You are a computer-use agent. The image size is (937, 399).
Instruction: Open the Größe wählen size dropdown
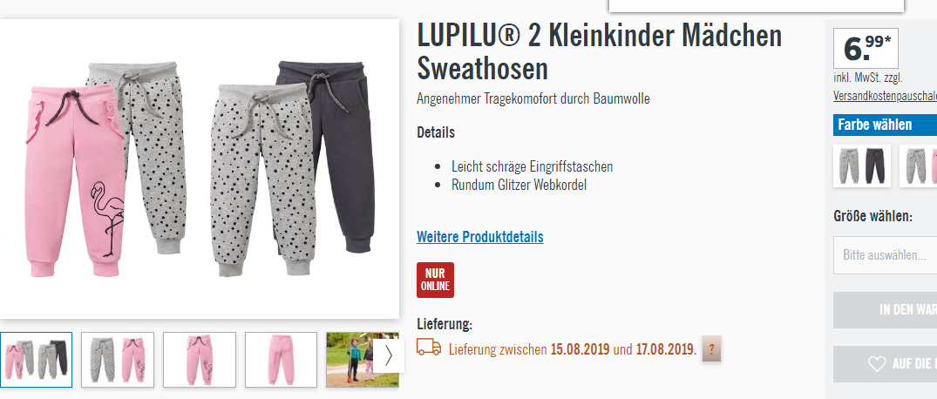pos(885,255)
